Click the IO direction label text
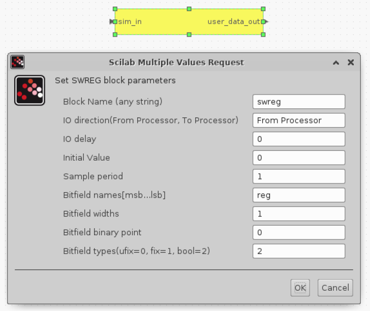This screenshot has width=370, height=311. click(x=150, y=120)
